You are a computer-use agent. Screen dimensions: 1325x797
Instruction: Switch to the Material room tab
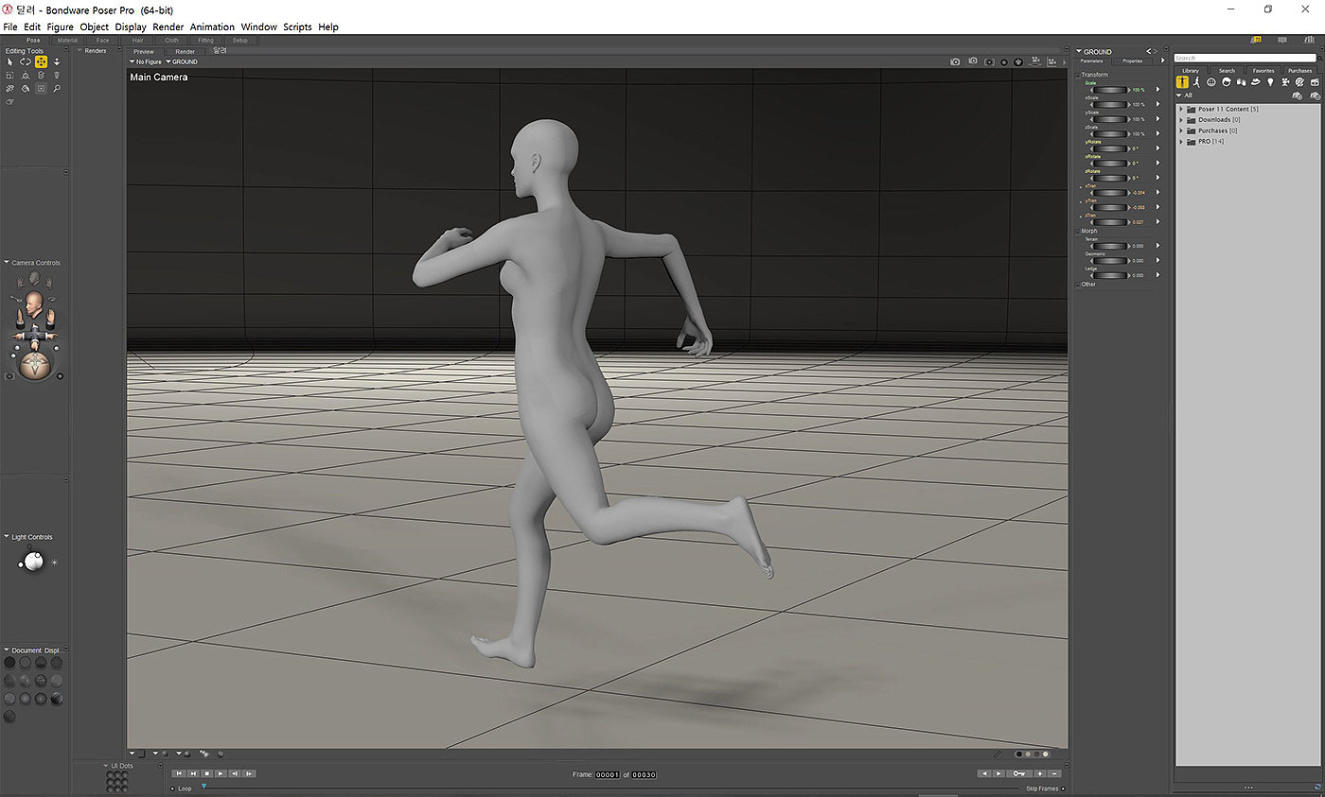[x=67, y=41]
